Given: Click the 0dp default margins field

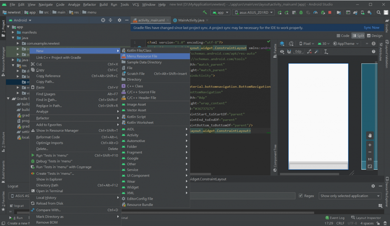Looking at the screenshot, I should 298,52.
